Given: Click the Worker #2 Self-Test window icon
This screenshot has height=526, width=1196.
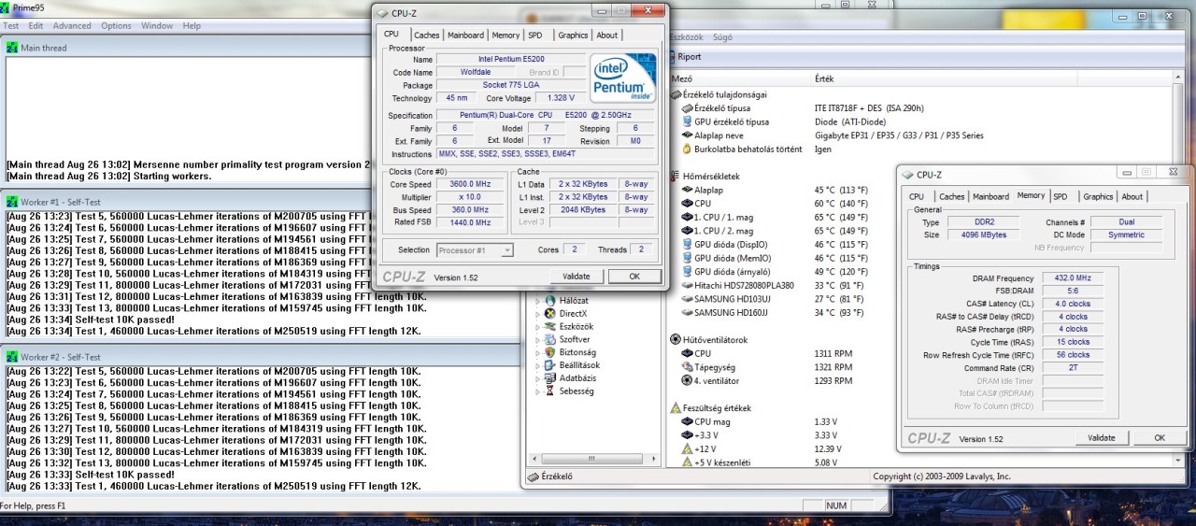Looking at the screenshot, I should (12, 357).
